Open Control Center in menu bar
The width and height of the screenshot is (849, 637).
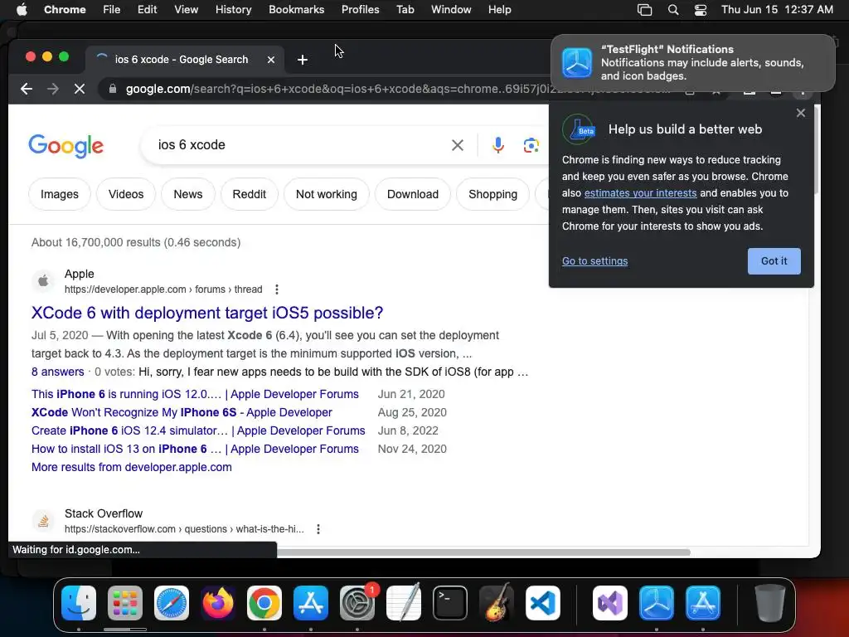point(701,10)
